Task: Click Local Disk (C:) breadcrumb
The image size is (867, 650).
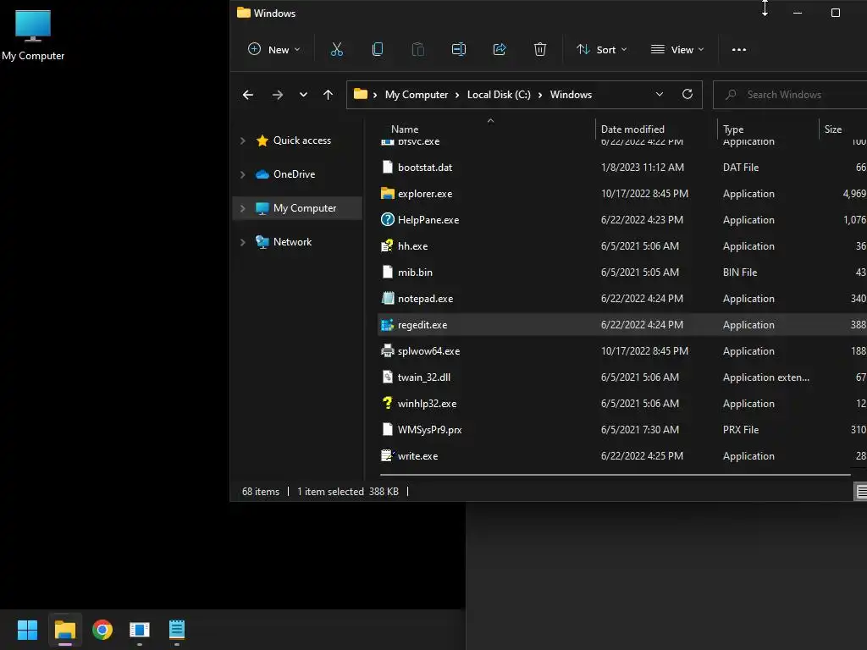Action: [499, 95]
